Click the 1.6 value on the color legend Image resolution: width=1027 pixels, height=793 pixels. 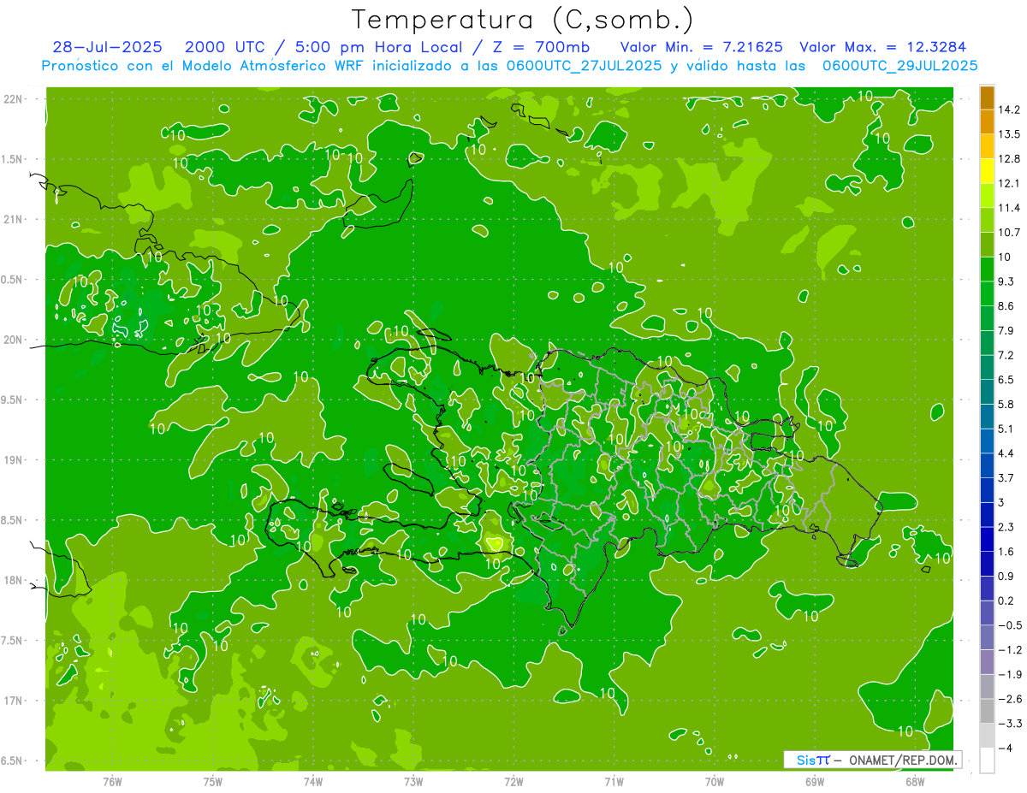(x=1006, y=552)
